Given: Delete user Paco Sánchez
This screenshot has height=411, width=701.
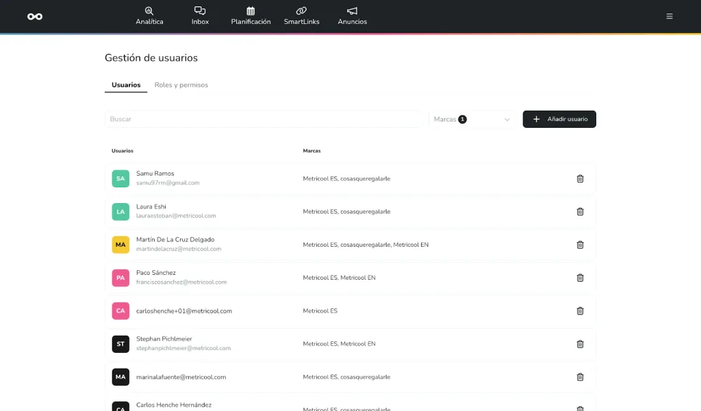Looking at the screenshot, I should pos(580,278).
